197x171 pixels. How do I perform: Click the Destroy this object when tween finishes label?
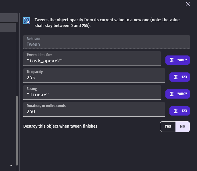pos(60,126)
